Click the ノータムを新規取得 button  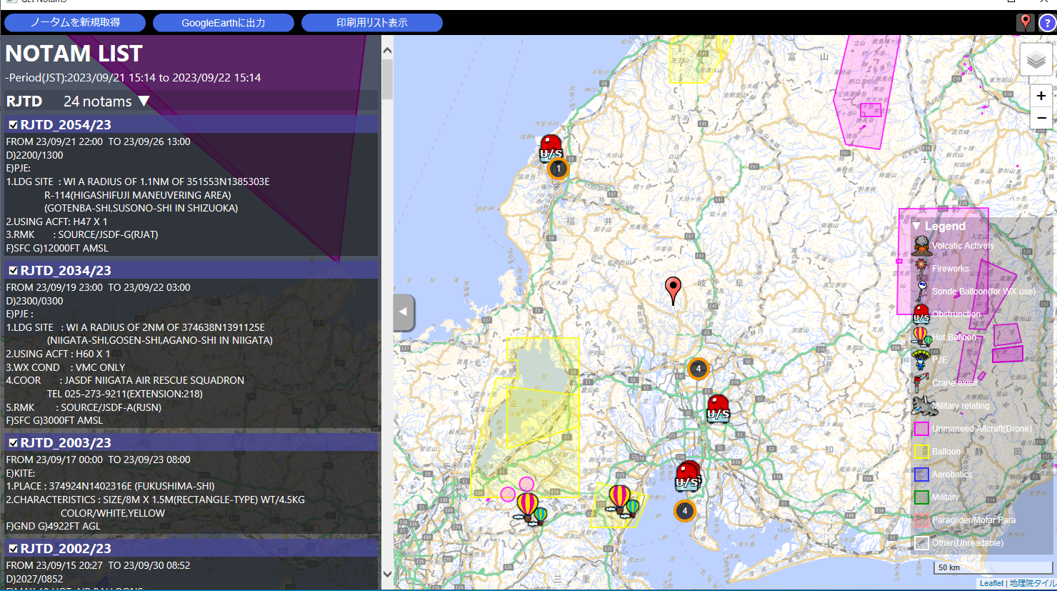point(75,23)
